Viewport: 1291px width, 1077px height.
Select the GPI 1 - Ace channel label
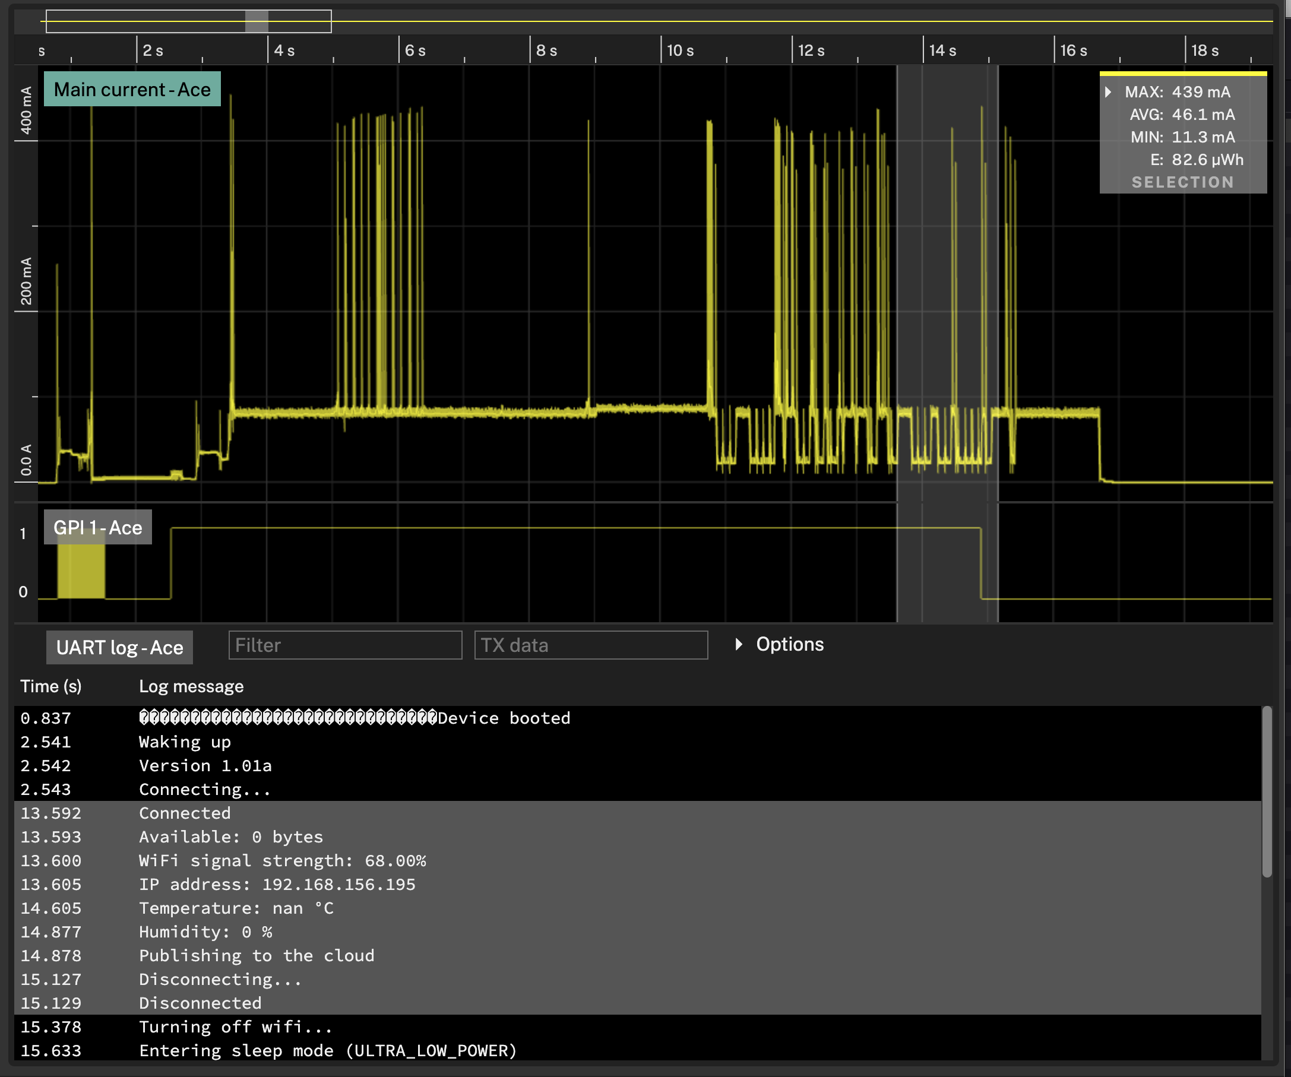98,527
